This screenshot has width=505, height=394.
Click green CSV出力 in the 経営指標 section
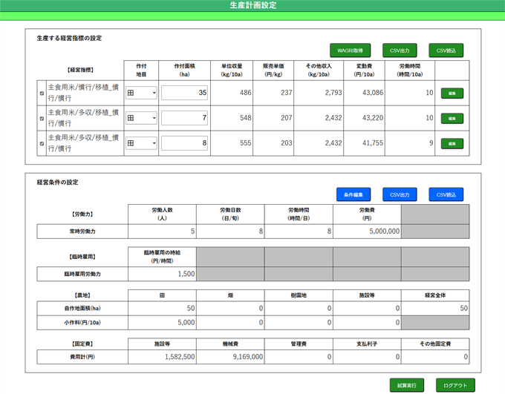tap(400, 50)
